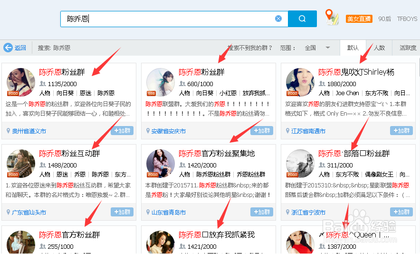Open group title 陈乔恩鬼吹灯Shirley杨
Image resolution: width=420 pixels, height=254 pixels.
[x=356, y=72]
